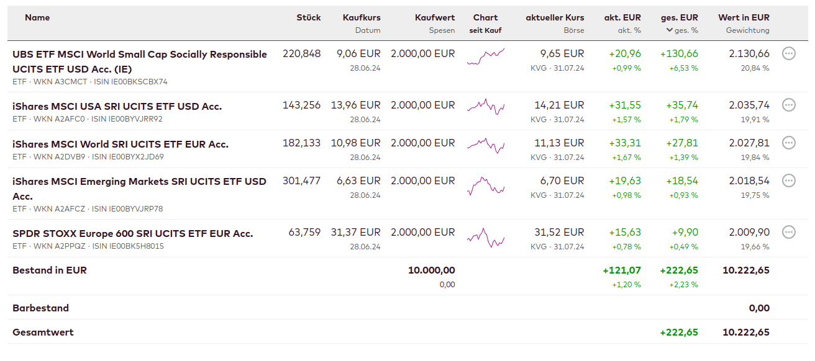Viewport: 815px width, 361px height.
Task: Open iShares MSCI USA SRI UCITS ETF link
Action: tap(117, 106)
